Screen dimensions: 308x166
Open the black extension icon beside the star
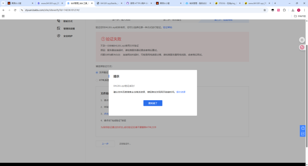point(273,10)
